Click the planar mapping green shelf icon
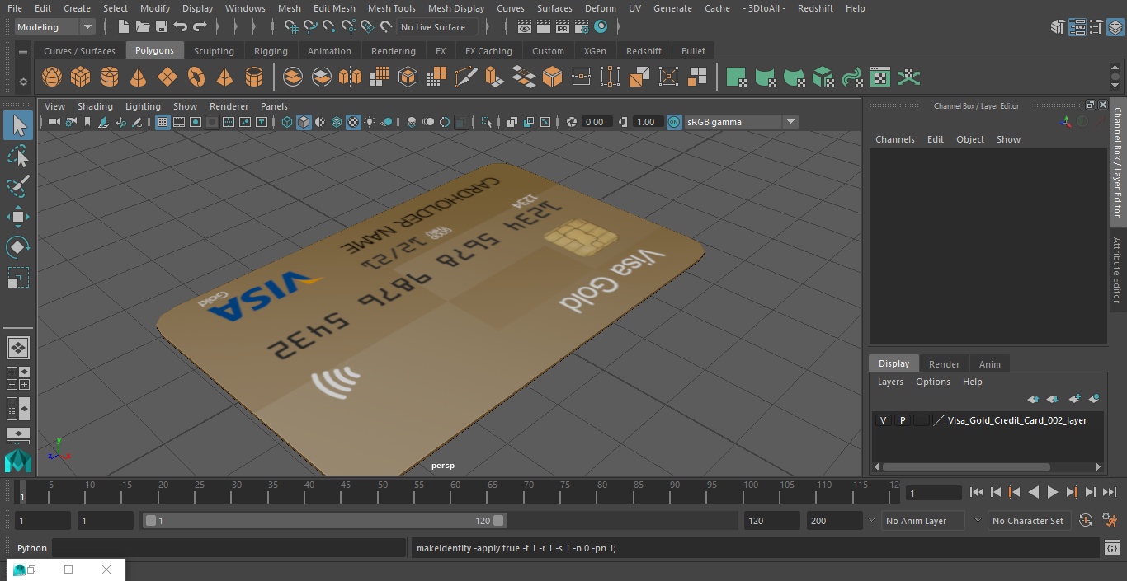This screenshot has width=1127, height=581. click(737, 77)
